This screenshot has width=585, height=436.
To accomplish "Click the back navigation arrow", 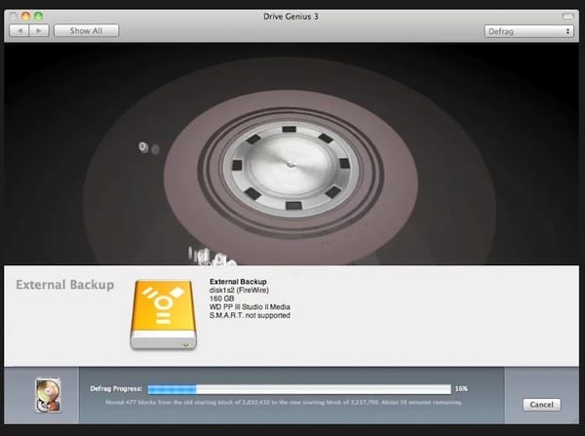I will pyautogui.click(x=17, y=31).
